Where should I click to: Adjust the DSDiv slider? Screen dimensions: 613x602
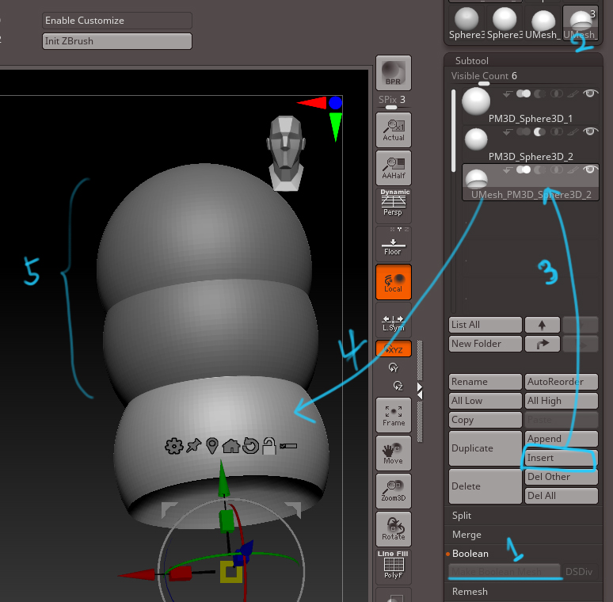click(x=581, y=572)
